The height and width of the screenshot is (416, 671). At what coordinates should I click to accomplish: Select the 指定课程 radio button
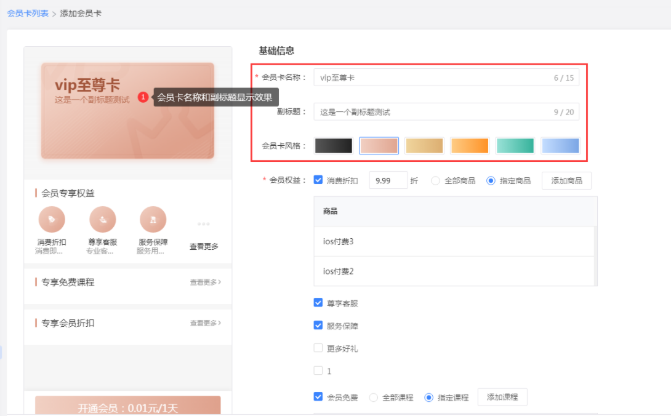(428, 398)
